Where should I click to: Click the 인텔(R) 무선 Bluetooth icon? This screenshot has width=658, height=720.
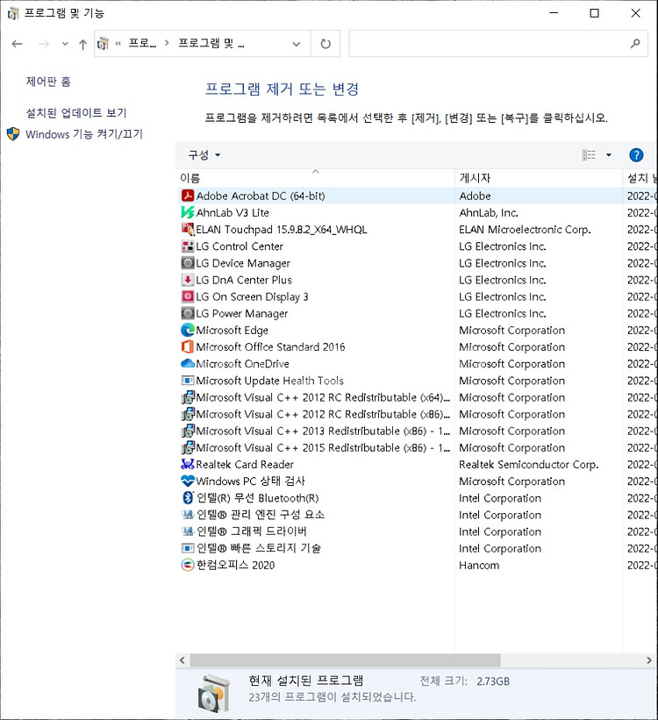tap(188, 498)
